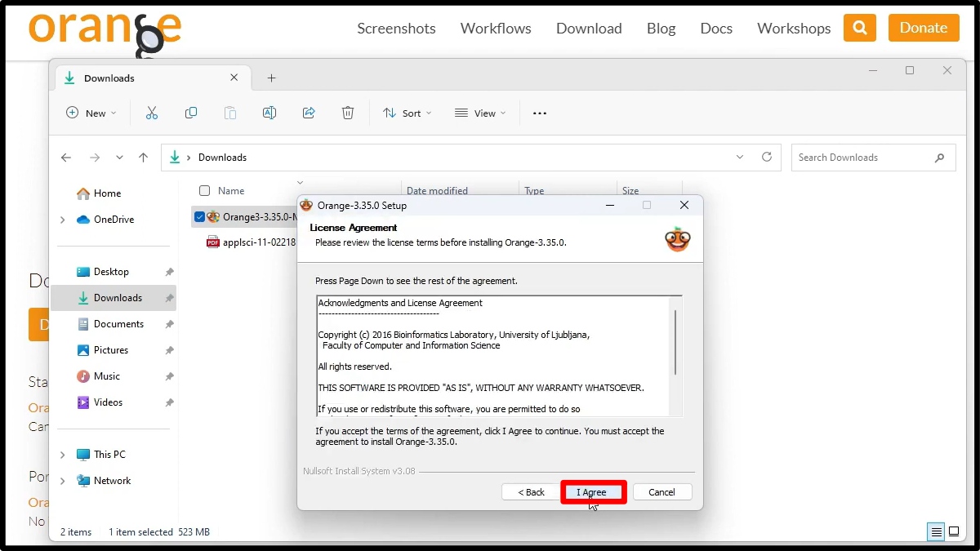Sort by Size column header
This screenshot has width=980, height=551.
pyautogui.click(x=630, y=191)
